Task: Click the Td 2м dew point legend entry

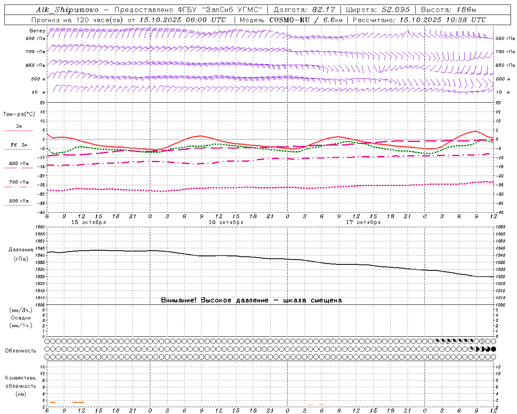Action: pos(19,145)
